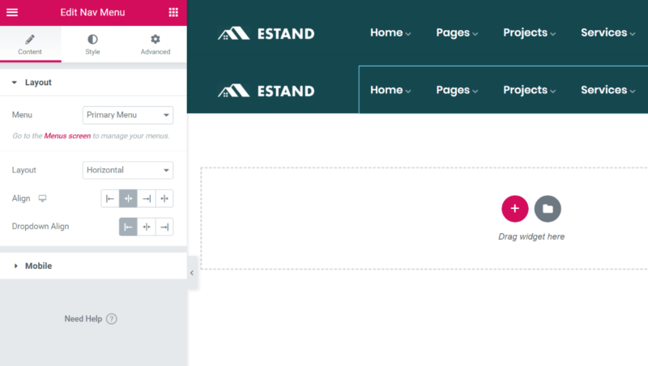The width and height of the screenshot is (648, 366).
Task: Click the plus add new section button
Action: [x=515, y=209]
